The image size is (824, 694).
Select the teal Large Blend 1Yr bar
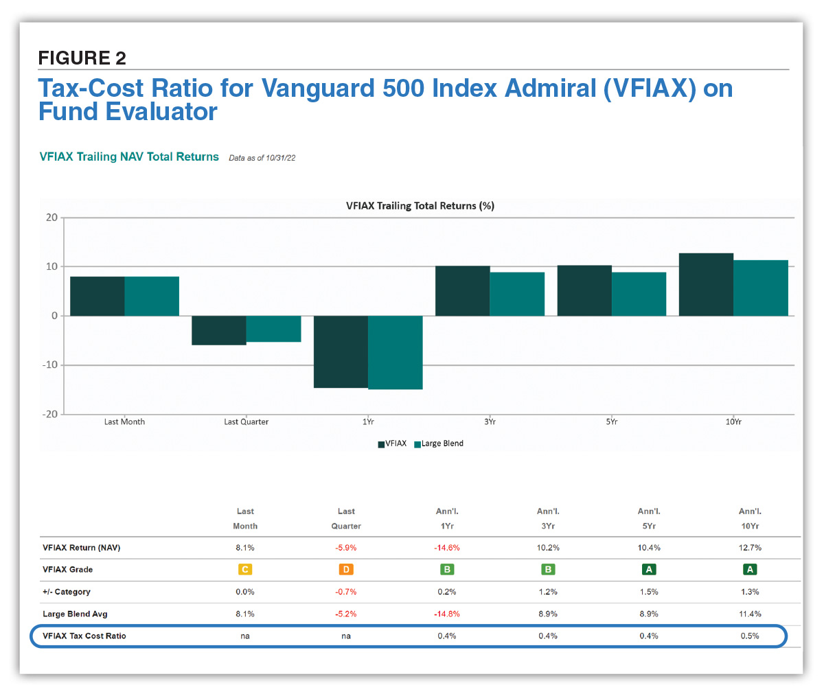point(395,352)
